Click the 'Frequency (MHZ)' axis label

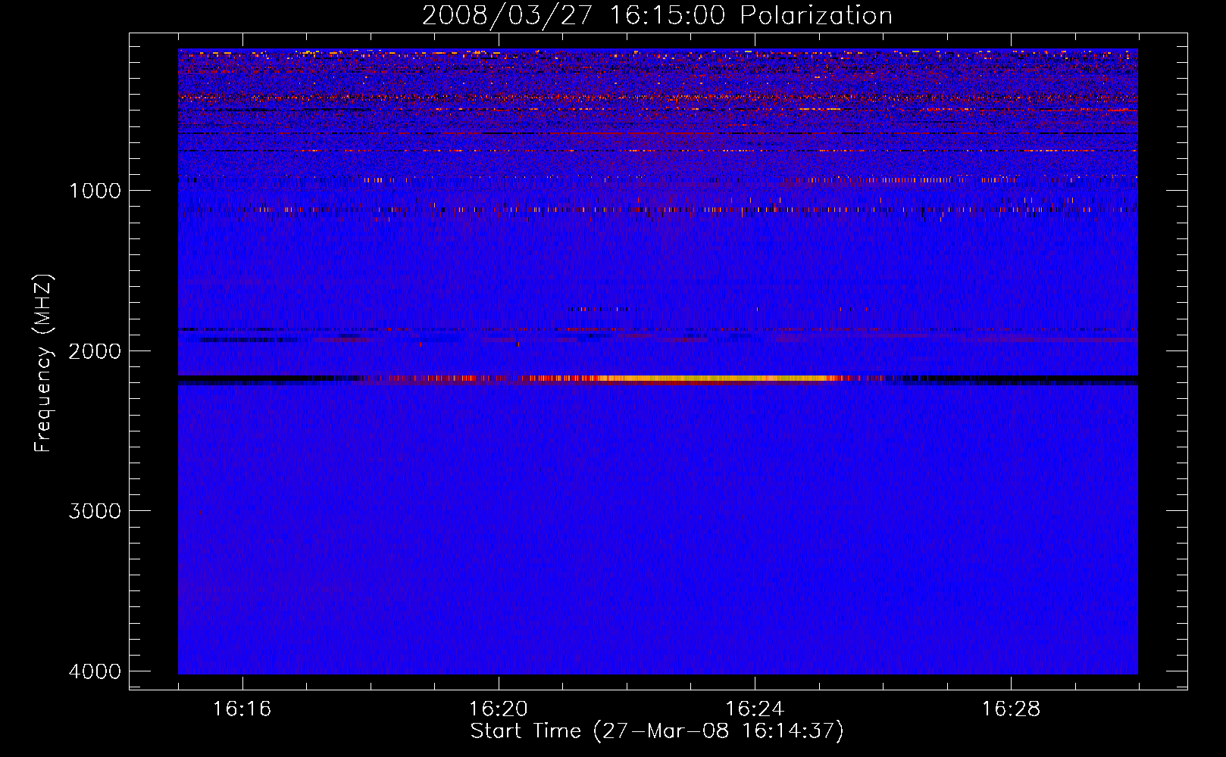pos(43,363)
